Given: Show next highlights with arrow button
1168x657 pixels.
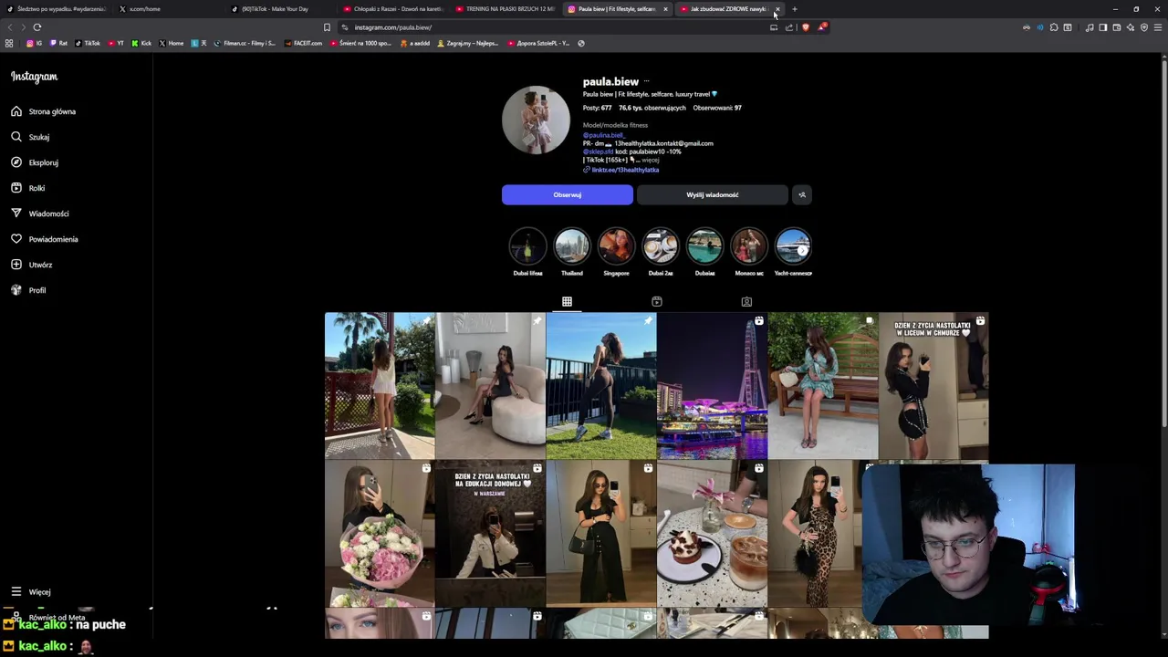Looking at the screenshot, I should pyautogui.click(x=803, y=250).
